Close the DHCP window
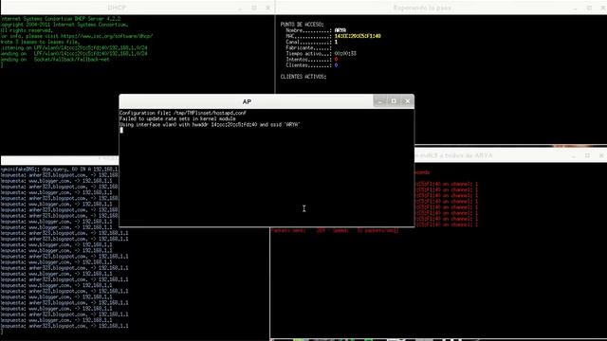Image resolution: width=607 pixels, height=341 pixels. point(267,8)
